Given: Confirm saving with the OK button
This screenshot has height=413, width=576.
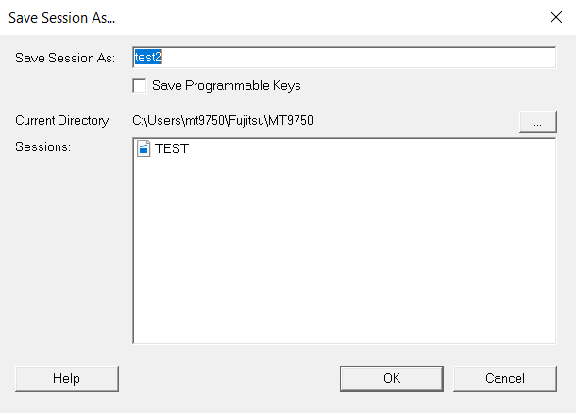Looking at the screenshot, I should click(392, 378).
